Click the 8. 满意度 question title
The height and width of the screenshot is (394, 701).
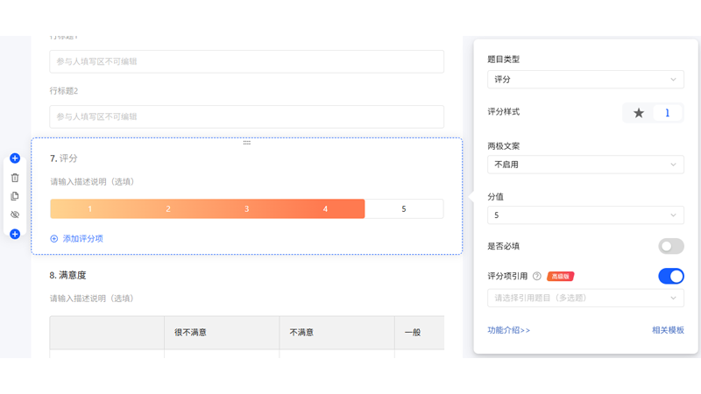[67, 275]
